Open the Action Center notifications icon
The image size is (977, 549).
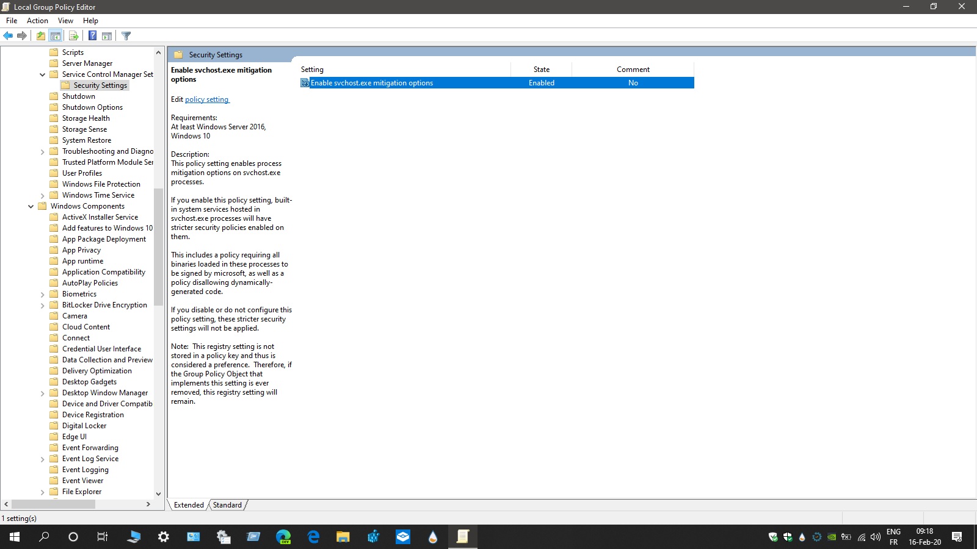click(957, 537)
